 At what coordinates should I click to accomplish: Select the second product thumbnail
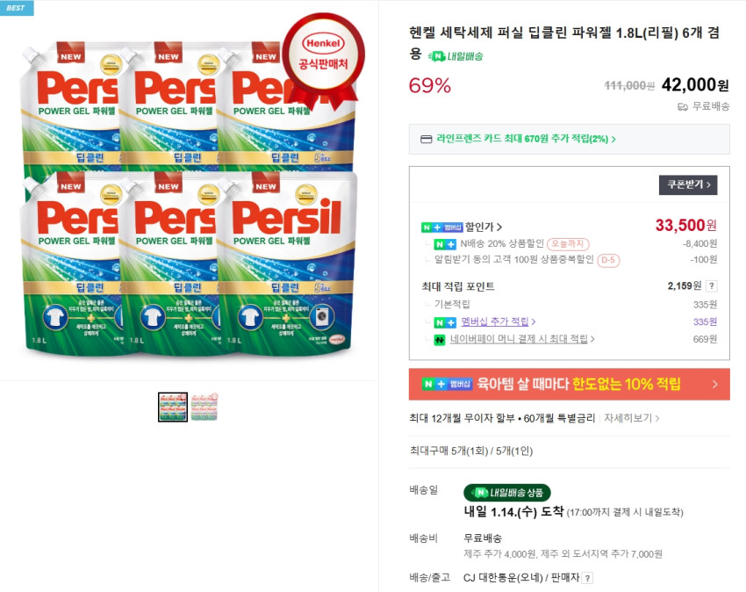point(204,407)
